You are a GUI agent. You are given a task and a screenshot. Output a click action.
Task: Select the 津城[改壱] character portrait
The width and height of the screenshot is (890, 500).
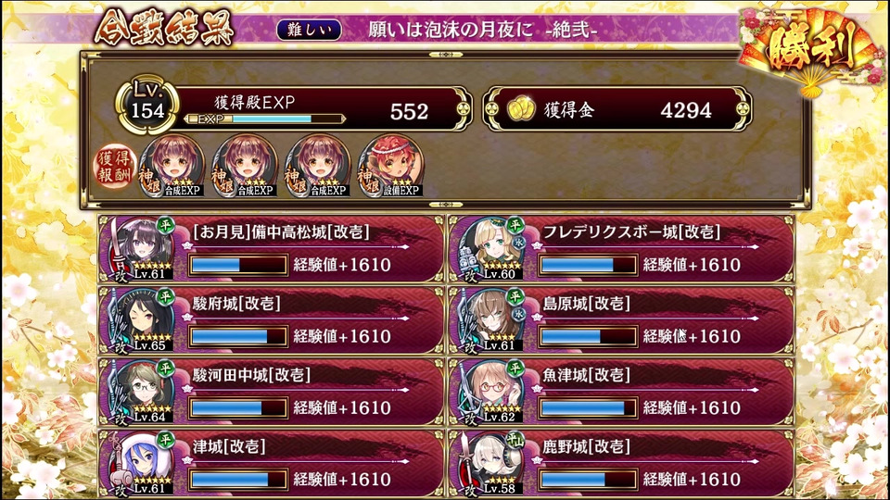pos(141,463)
